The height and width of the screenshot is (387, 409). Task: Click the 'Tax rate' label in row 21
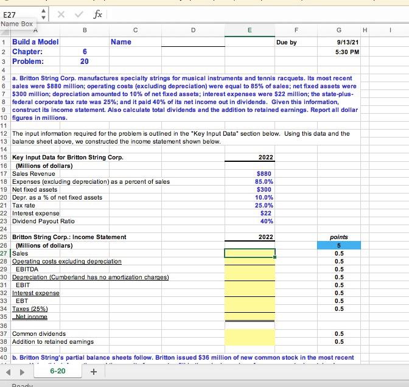pos(24,206)
